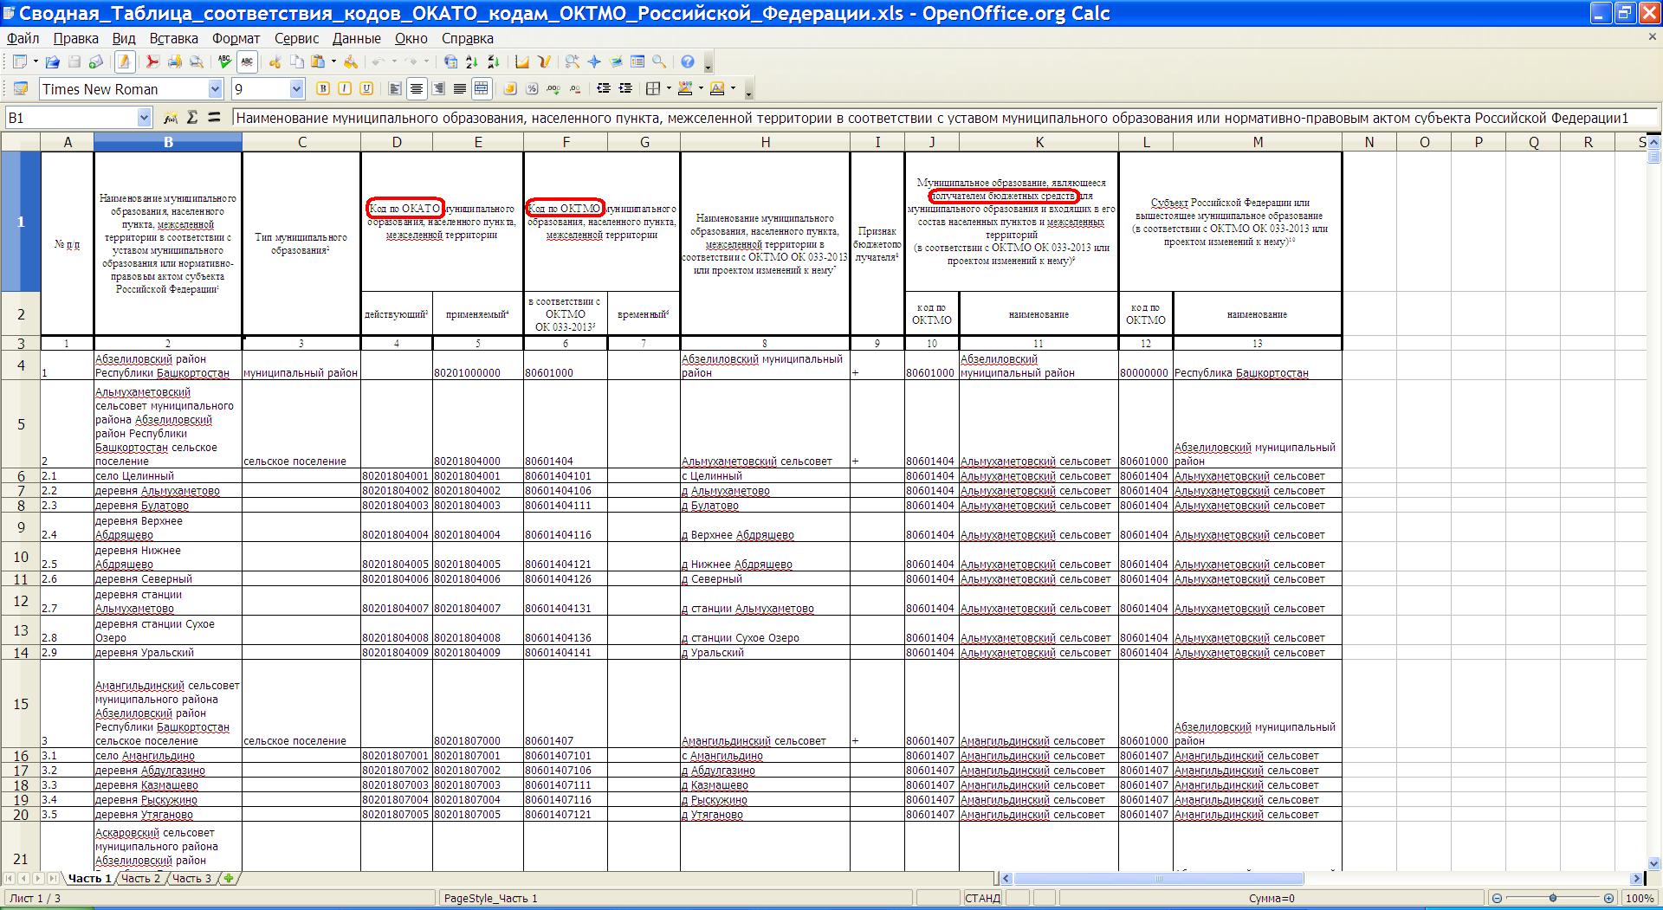This screenshot has width=1663, height=910.
Task: Open the Styles and Formatting window
Action: click(x=20, y=88)
